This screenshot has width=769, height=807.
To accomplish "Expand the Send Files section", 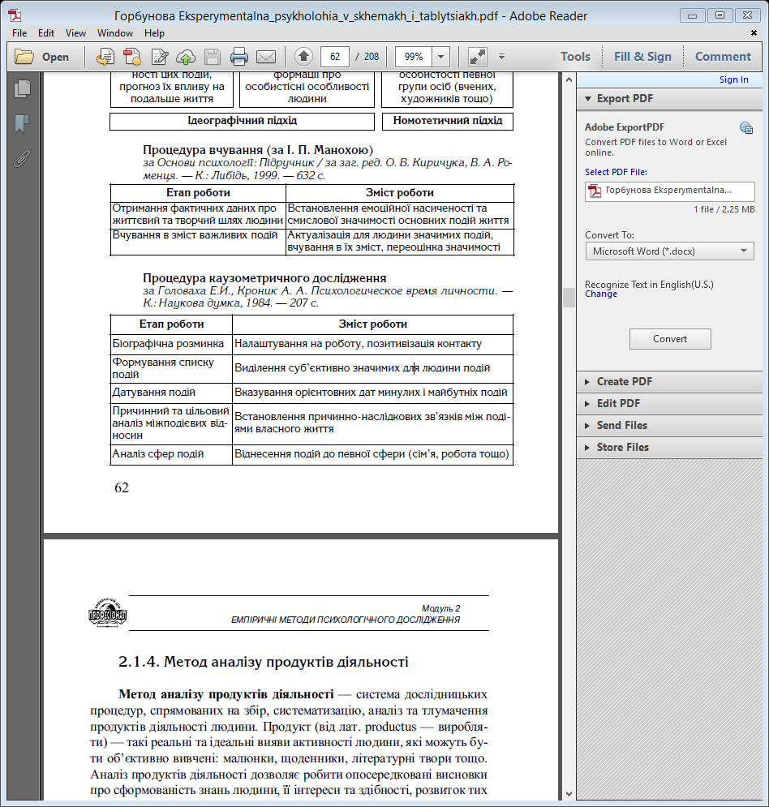I will tap(621, 425).
